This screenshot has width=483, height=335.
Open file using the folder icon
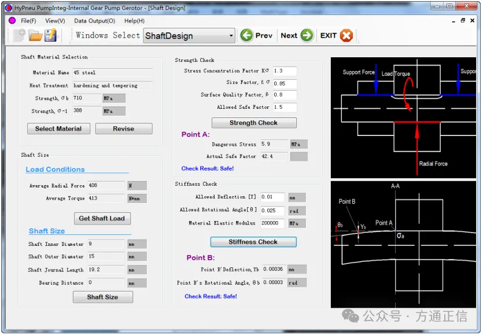pos(35,35)
